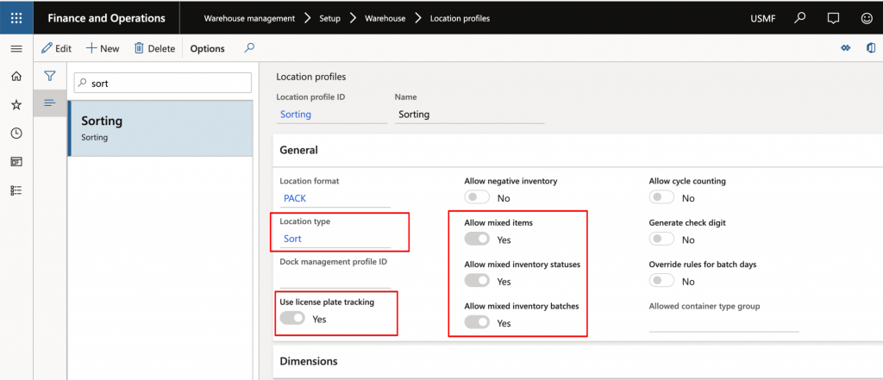Open Recent clock icon
The width and height of the screenshot is (883, 380).
pyautogui.click(x=16, y=134)
